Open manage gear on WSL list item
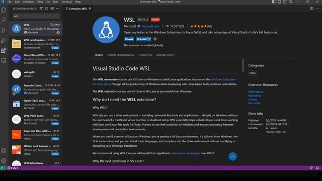 coord(58,32)
